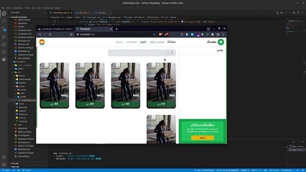Open the Edit menu in VS Code
Image resolution: width=306 pixels, height=172 pixels.
tap(9, 8)
